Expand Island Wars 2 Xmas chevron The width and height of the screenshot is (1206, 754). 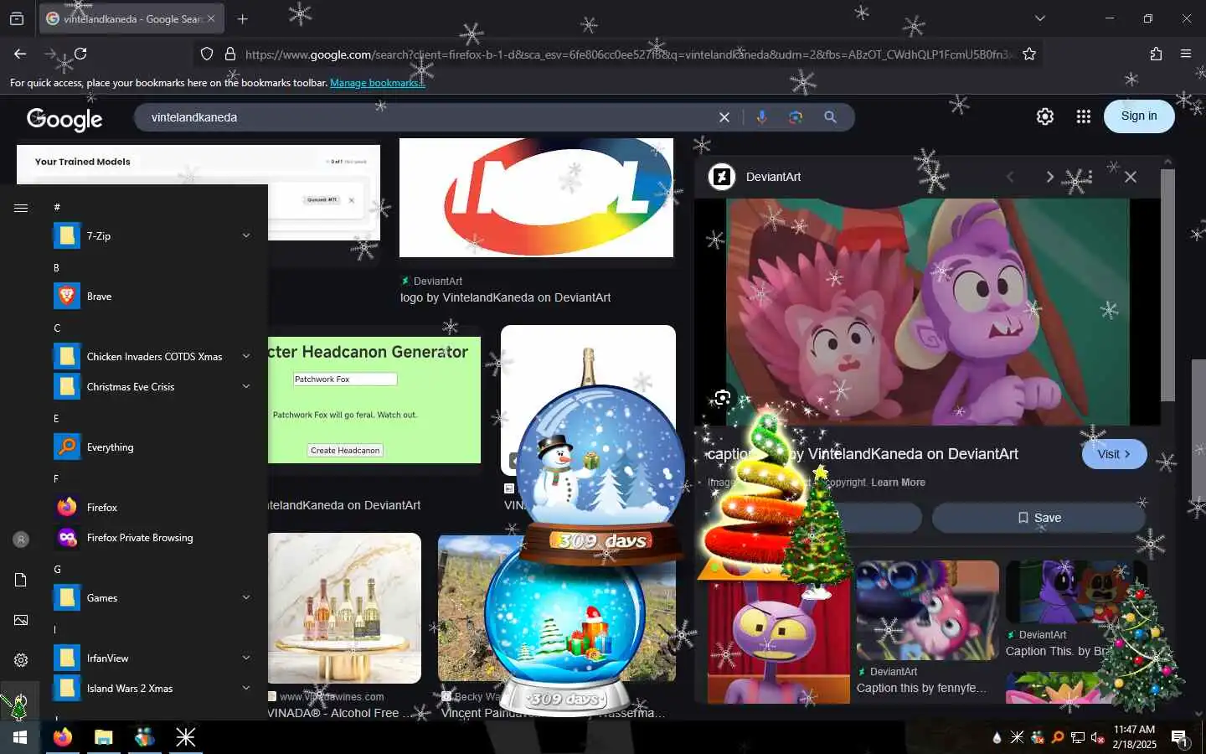[246, 689]
